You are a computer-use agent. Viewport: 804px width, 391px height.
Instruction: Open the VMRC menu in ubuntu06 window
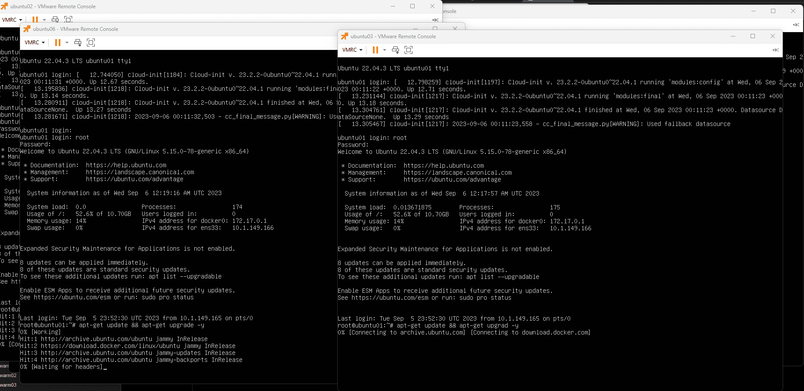[x=34, y=43]
